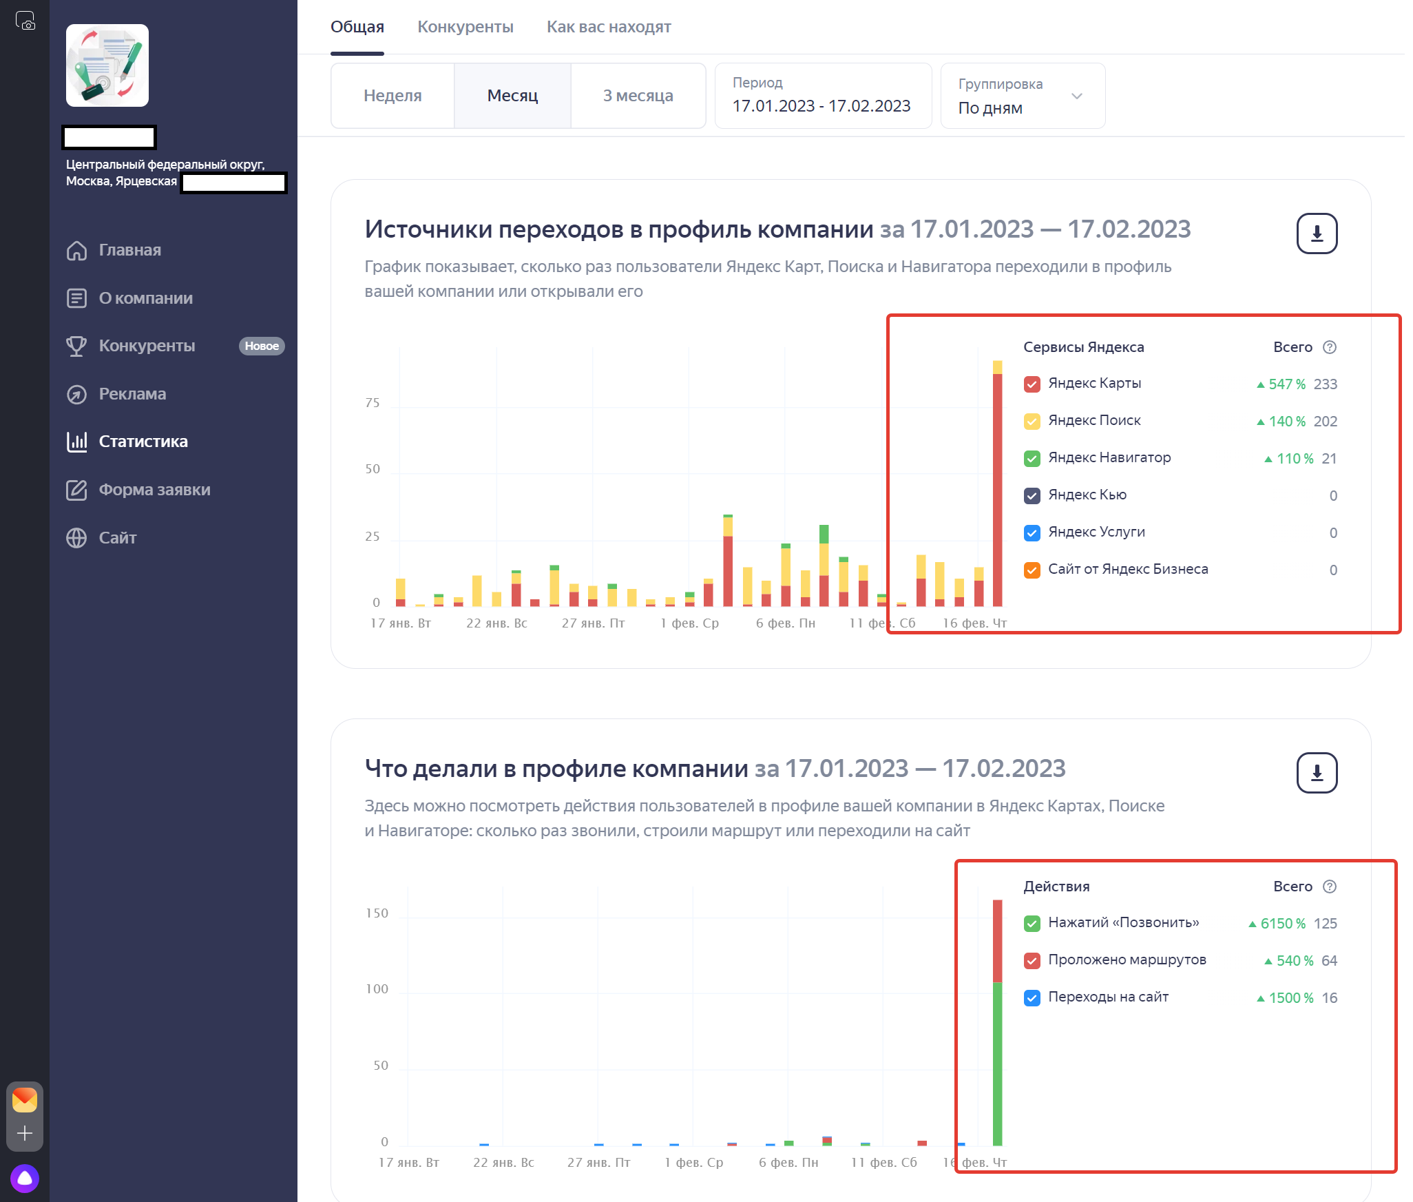Image resolution: width=1413 pixels, height=1202 pixels.
Task: Disable the Нажатий «Позвонить» checkbox
Action: [1032, 923]
